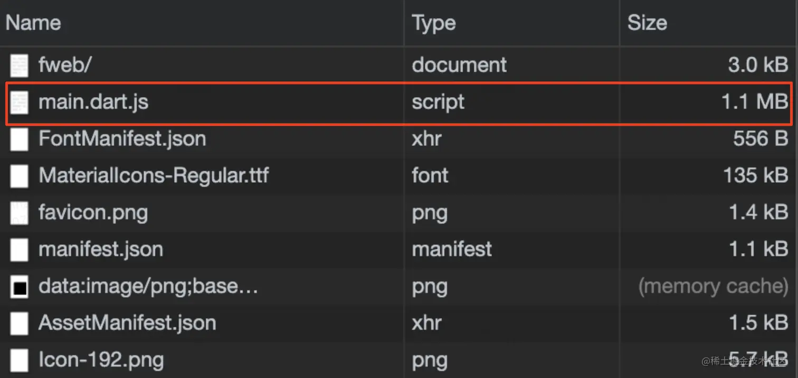Select the FontManifest.json request name
The image size is (798, 378).
(x=122, y=139)
